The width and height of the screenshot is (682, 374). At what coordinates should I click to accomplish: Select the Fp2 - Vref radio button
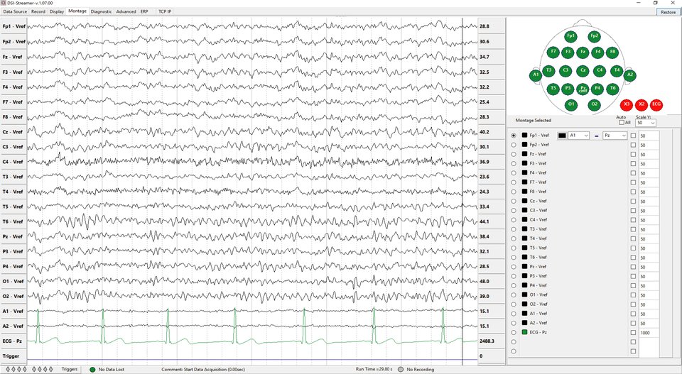click(x=514, y=145)
